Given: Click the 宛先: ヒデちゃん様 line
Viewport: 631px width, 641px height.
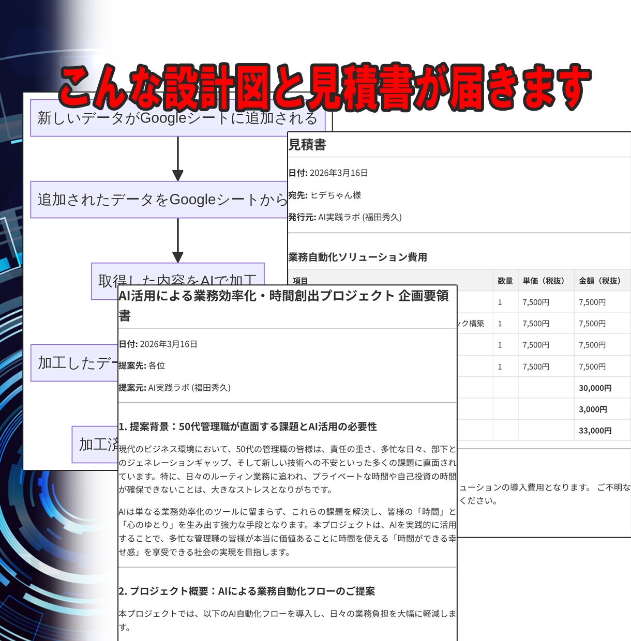Looking at the screenshot, I should point(325,195).
